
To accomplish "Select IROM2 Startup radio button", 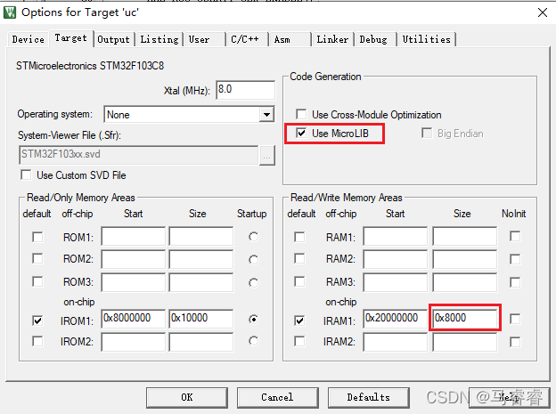I will click(x=253, y=341).
